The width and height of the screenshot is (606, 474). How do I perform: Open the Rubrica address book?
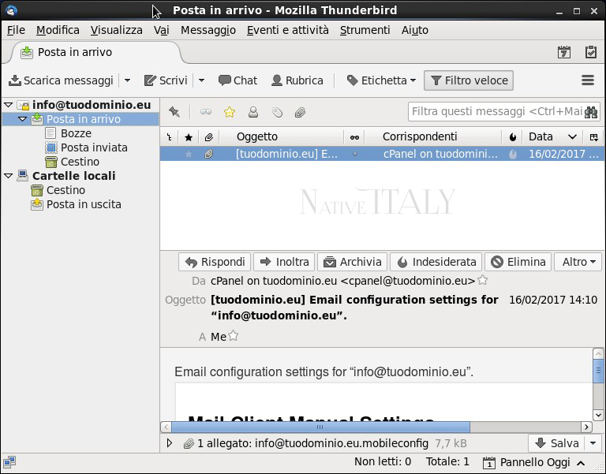(x=297, y=80)
